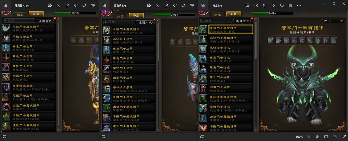Open the image editor for 衛士.jpg
The width and height of the screenshot is (348, 141).
coord(248,5)
